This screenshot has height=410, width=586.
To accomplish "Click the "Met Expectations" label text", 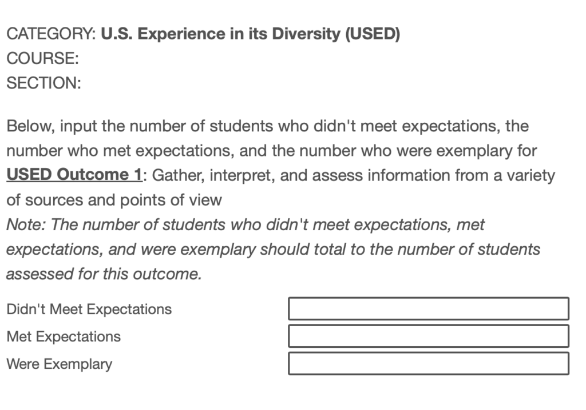I will tap(64, 336).
